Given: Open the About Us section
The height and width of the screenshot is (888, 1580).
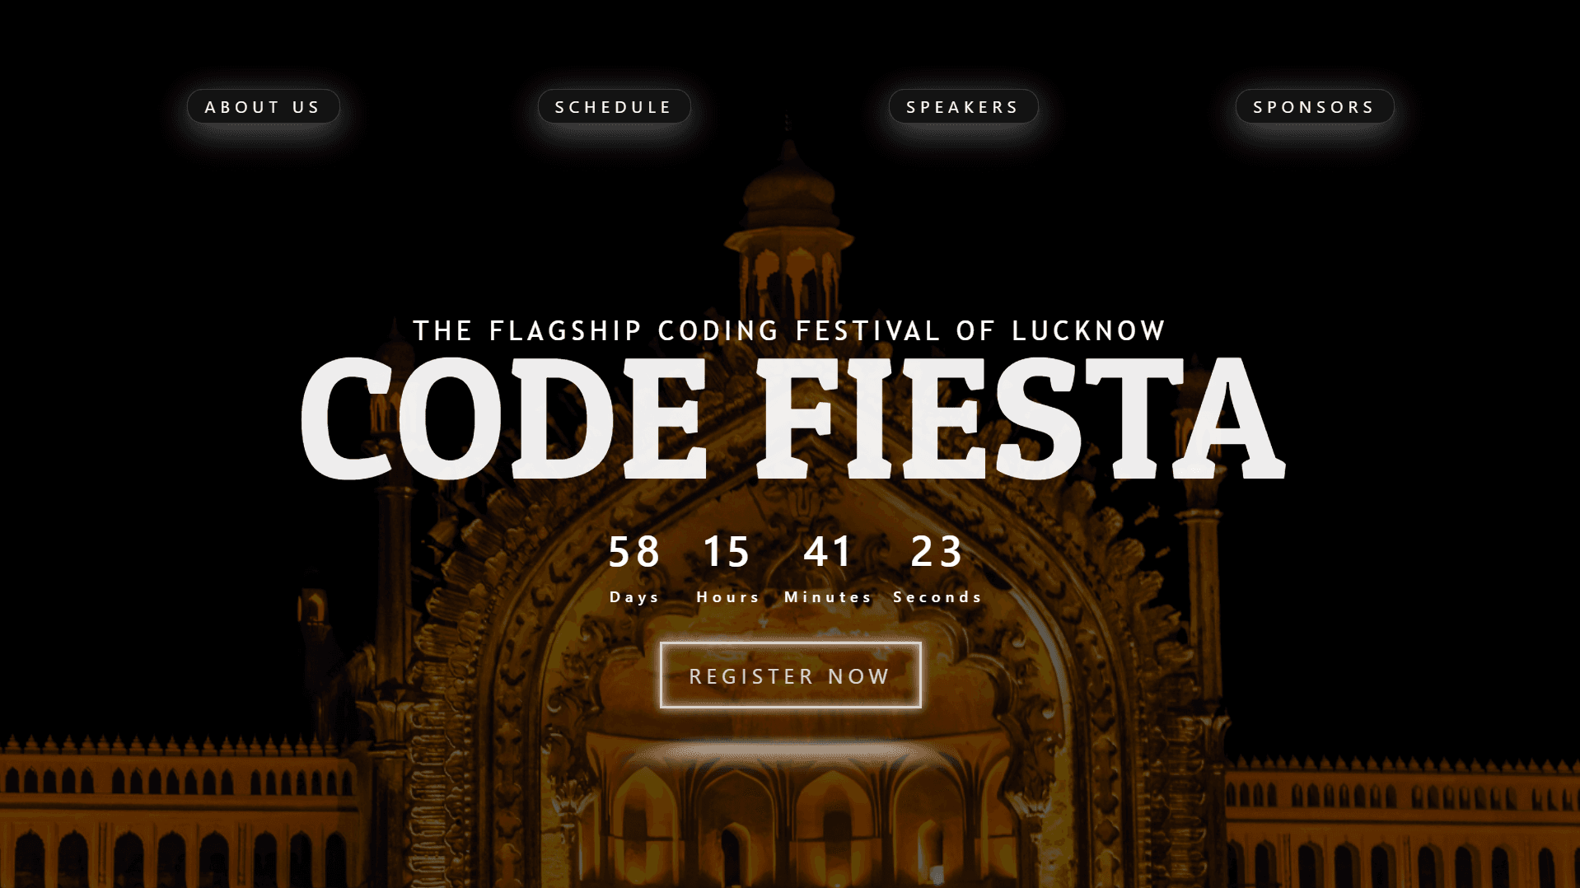Looking at the screenshot, I should 263,107.
